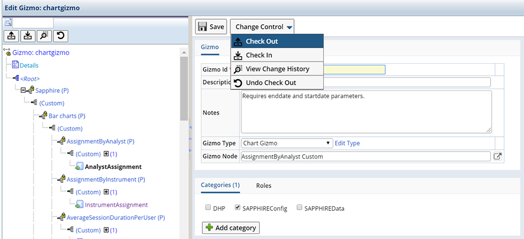Click the locked Bar charts (P) icon
The width and height of the screenshot is (524, 239).
coord(43,116)
